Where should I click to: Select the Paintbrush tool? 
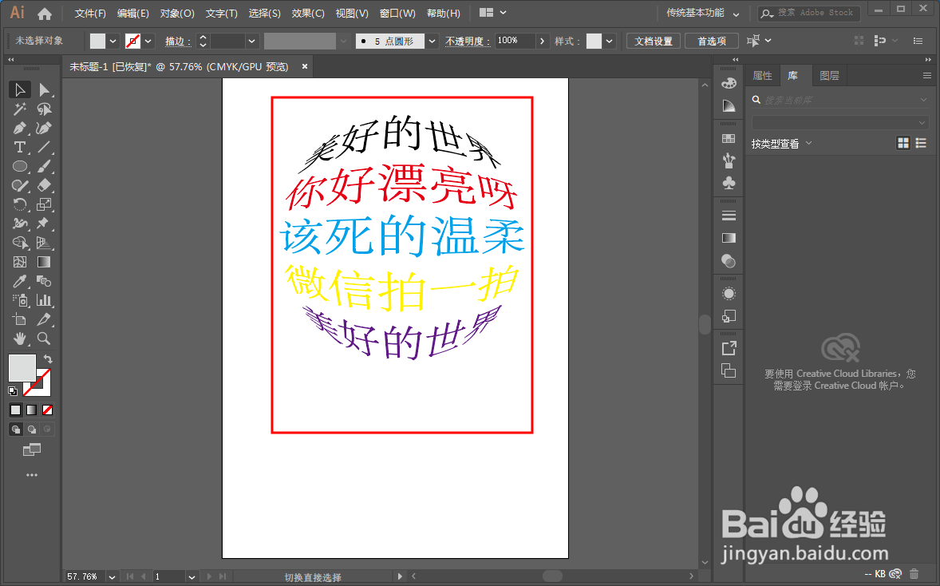(x=45, y=167)
